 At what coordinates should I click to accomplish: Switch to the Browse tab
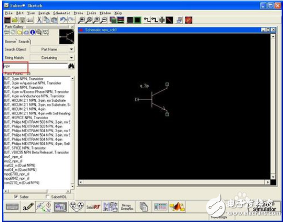pyautogui.click(x=10, y=42)
